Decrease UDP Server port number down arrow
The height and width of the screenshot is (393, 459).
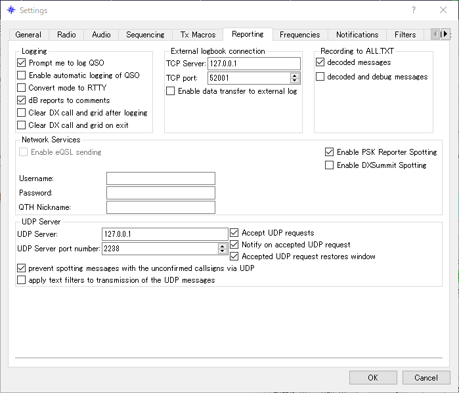[x=223, y=251]
